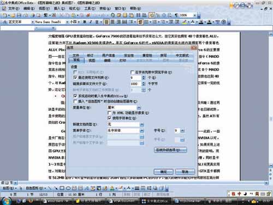
Task: Open the 100% zoom dropdown
Action: pyautogui.click(x=194, y=15)
